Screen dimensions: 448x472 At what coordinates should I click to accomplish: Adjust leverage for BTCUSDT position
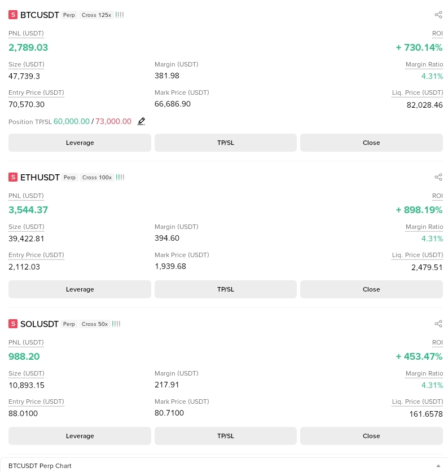click(80, 143)
